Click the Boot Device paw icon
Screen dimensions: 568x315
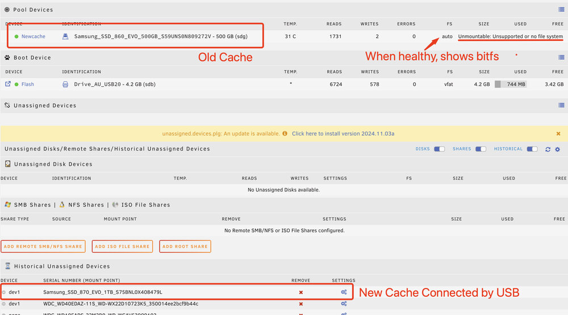tap(7, 57)
